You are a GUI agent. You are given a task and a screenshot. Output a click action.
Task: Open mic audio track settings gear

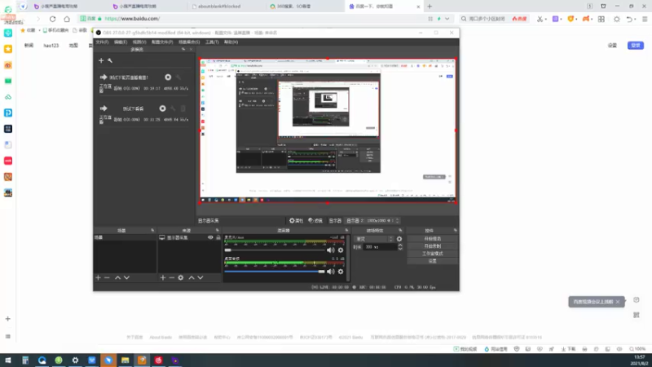(x=341, y=250)
